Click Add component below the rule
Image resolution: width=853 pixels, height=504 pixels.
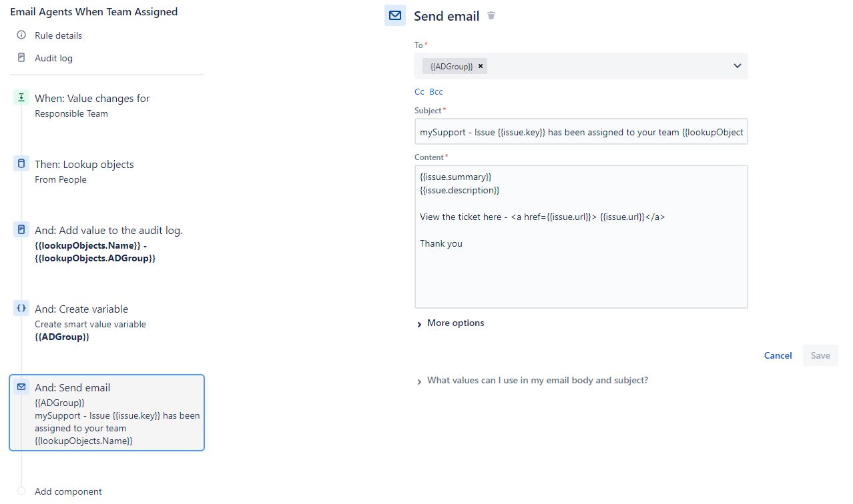pyautogui.click(x=68, y=491)
